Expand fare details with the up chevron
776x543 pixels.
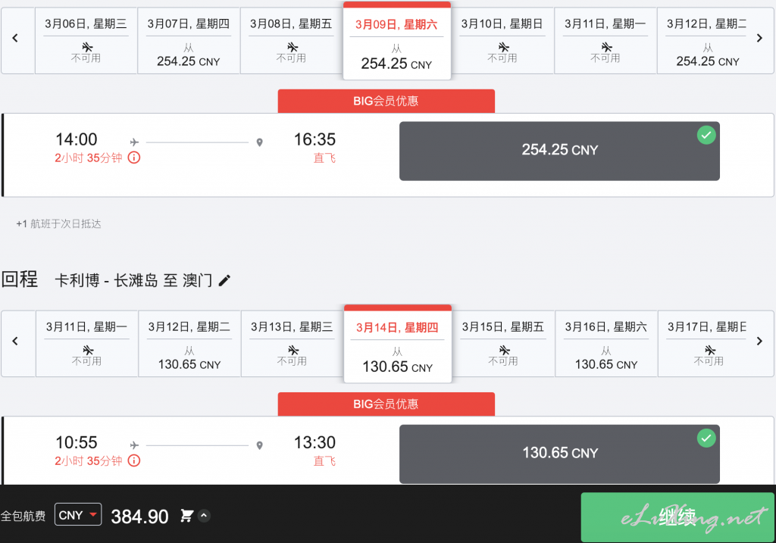[x=204, y=516]
